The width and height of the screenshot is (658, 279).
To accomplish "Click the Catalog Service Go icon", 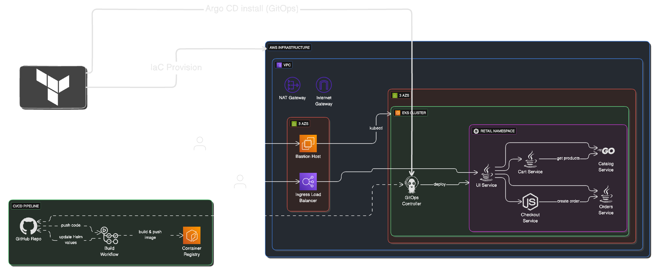I will point(606,151).
